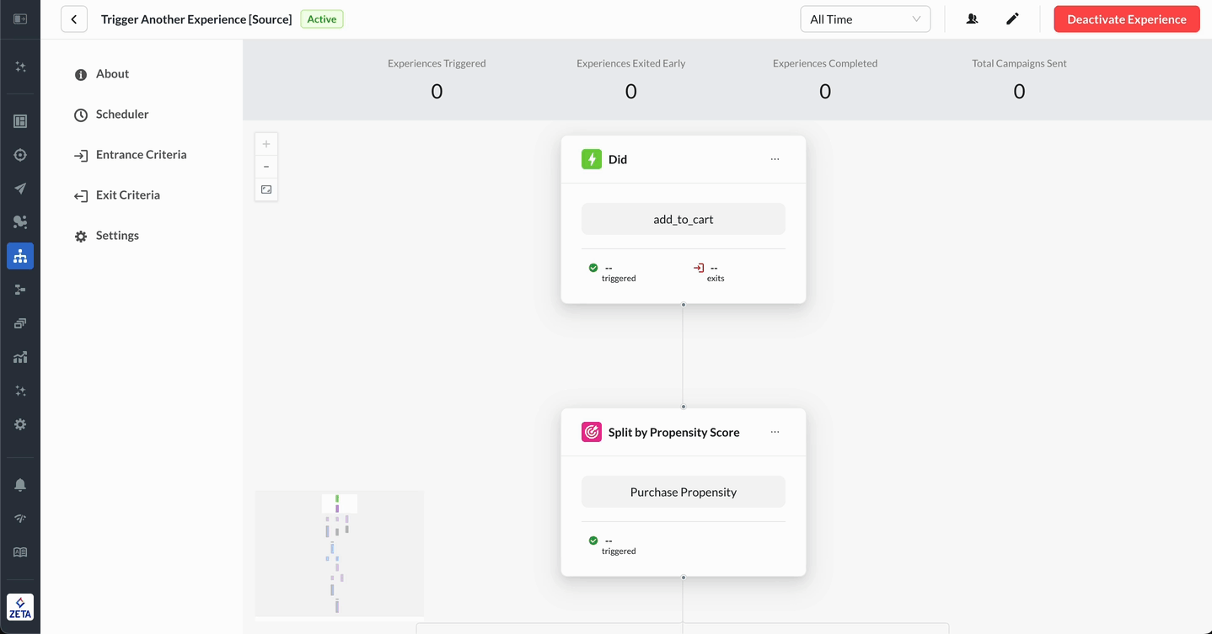Click the back arrow button

pos(74,19)
